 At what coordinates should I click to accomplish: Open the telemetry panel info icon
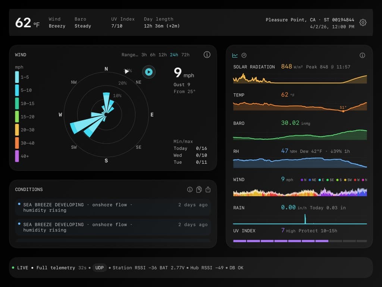pyautogui.click(x=362, y=55)
